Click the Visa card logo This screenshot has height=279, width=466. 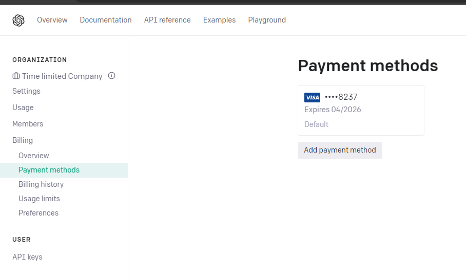point(312,97)
